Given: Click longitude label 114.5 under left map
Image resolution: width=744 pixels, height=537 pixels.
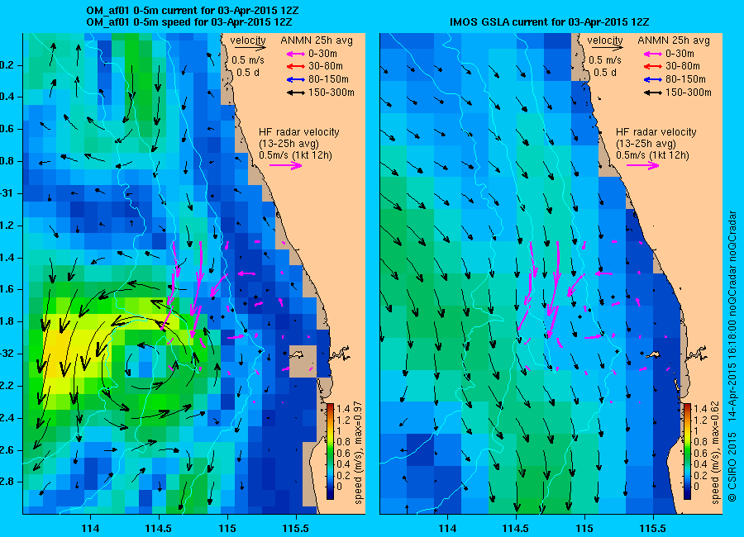Looking at the screenshot, I should [x=159, y=528].
